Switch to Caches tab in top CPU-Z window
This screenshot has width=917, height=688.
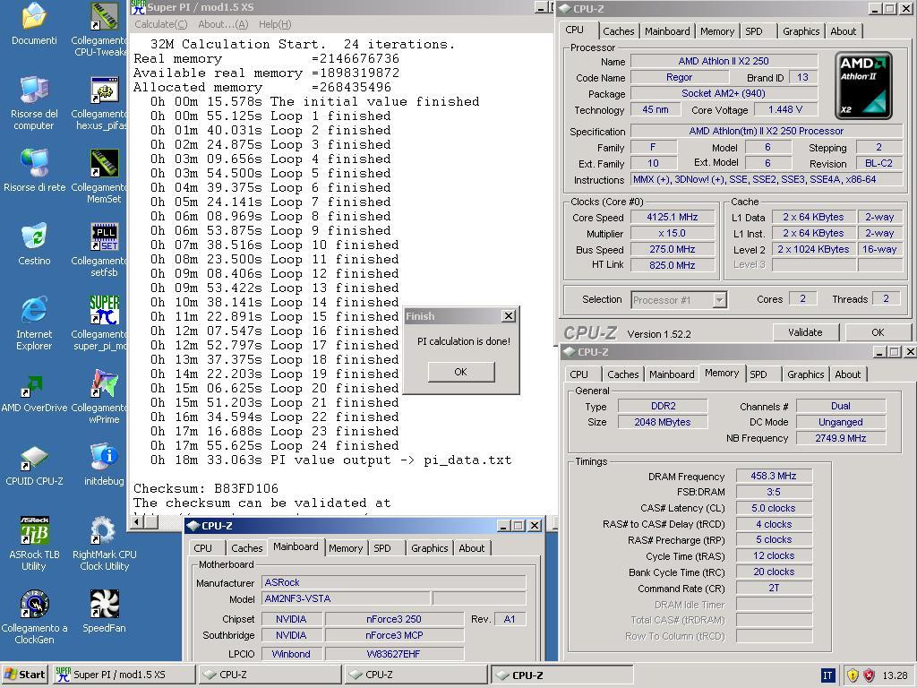point(618,31)
